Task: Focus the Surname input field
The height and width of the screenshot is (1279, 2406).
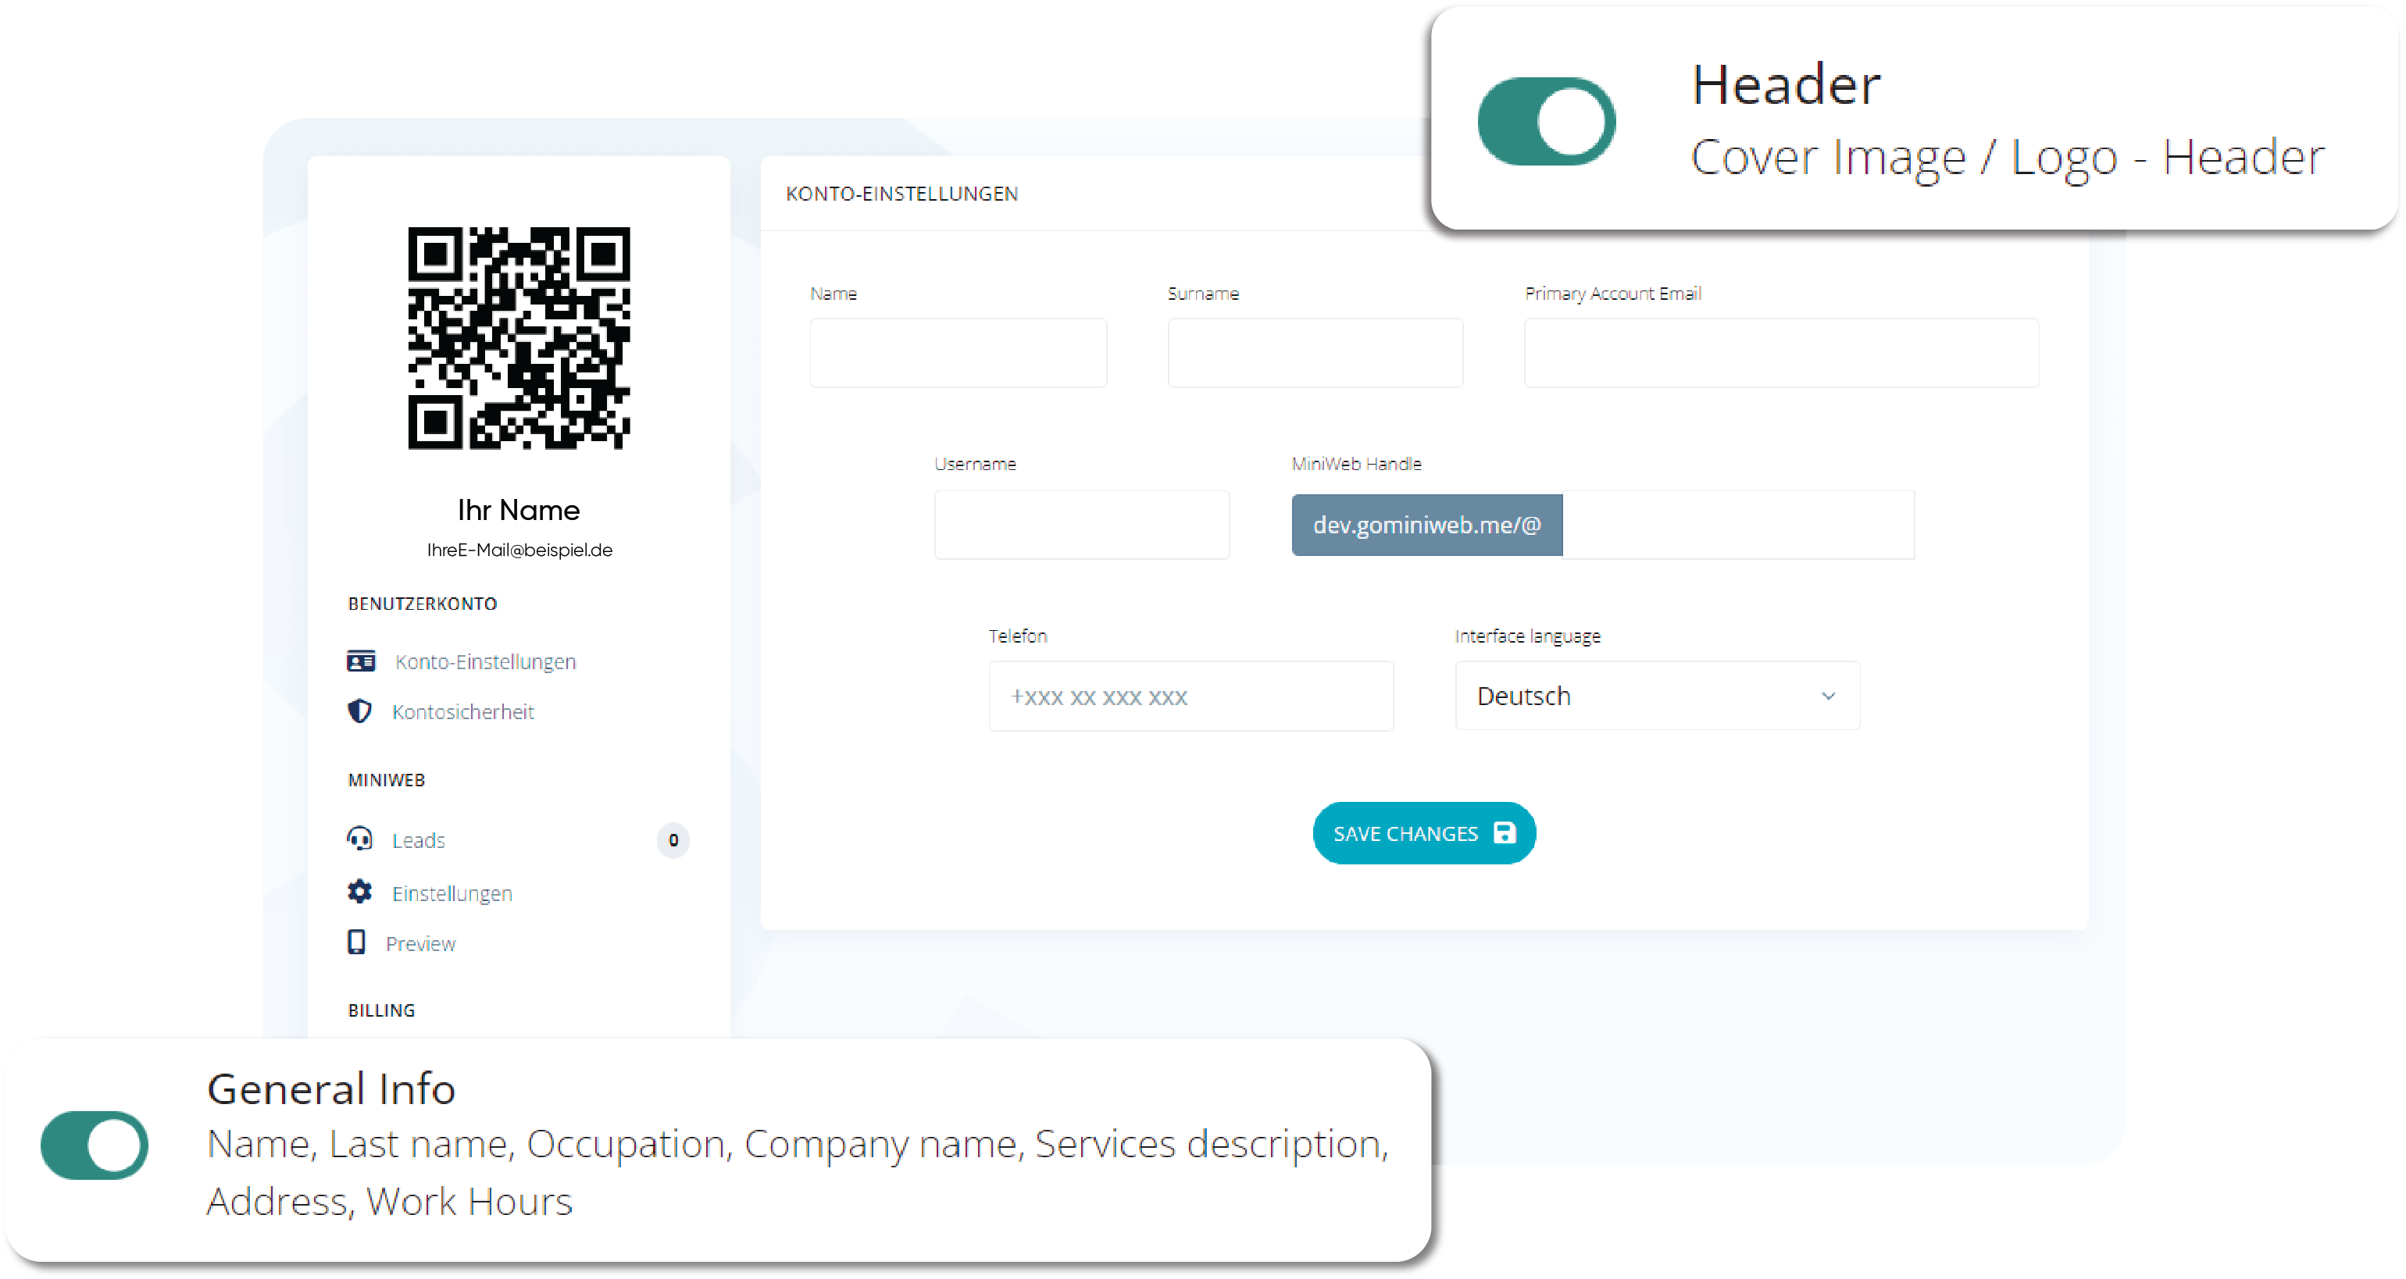Action: 1315,353
